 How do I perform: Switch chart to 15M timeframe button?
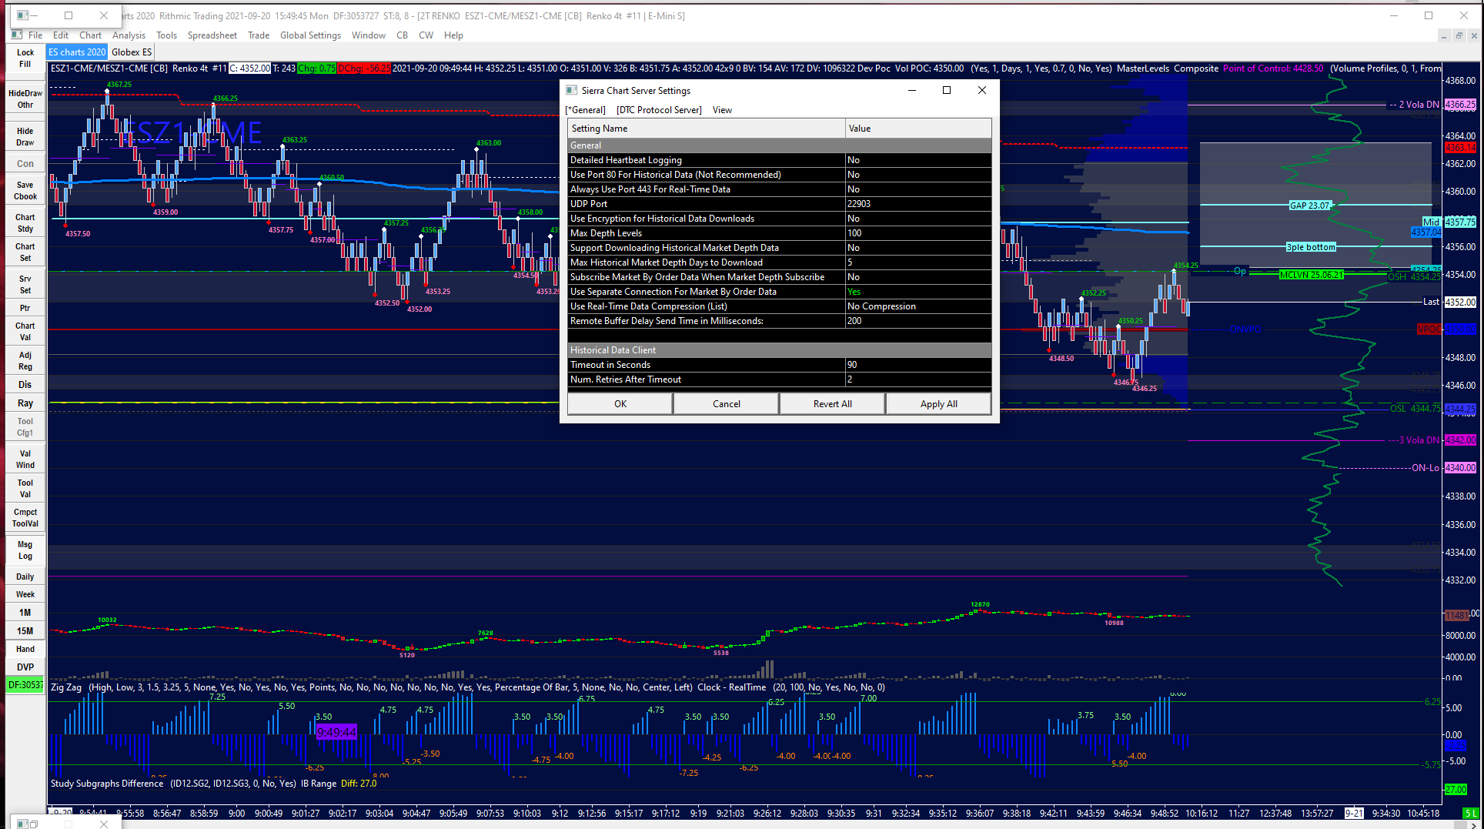point(25,631)
